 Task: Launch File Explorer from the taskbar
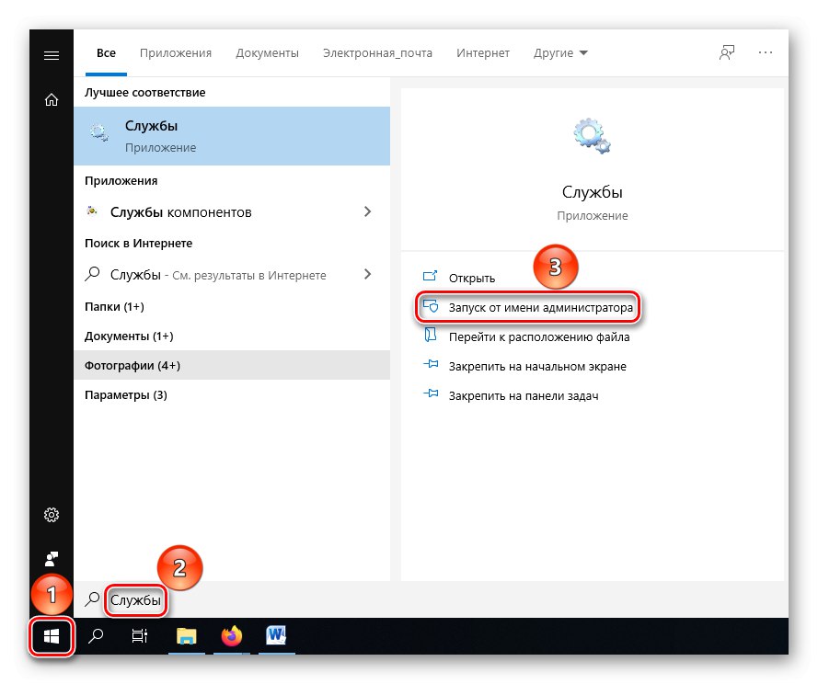186,636
